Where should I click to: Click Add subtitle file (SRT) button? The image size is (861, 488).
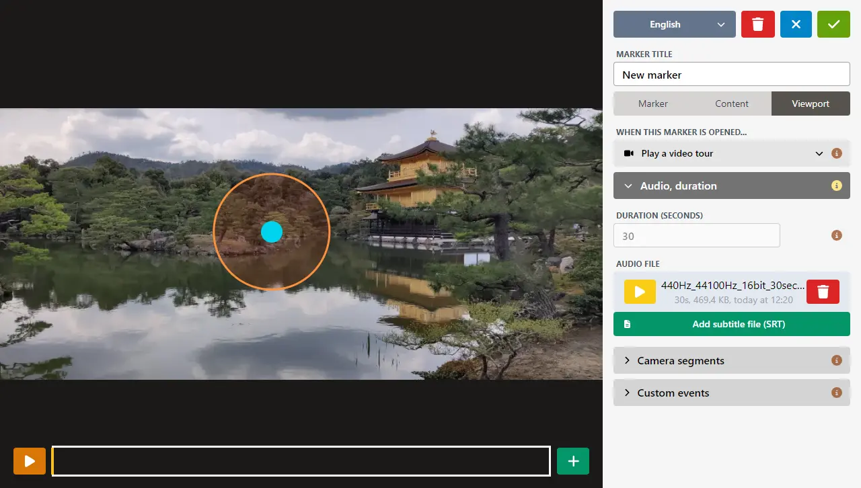pos(732,324)
